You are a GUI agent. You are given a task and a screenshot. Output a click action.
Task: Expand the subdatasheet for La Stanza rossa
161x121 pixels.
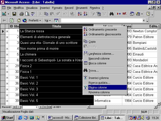point(7,31)
